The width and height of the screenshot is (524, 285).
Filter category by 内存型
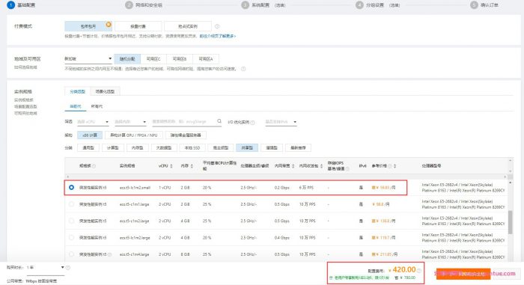[137, 147]
